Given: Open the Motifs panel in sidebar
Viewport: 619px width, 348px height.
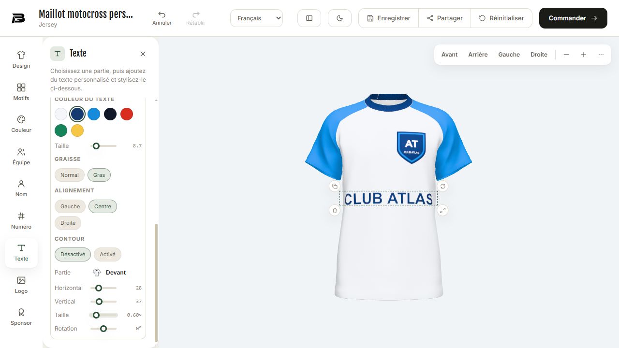Looking at the screenshot, I should click(21, 92).
